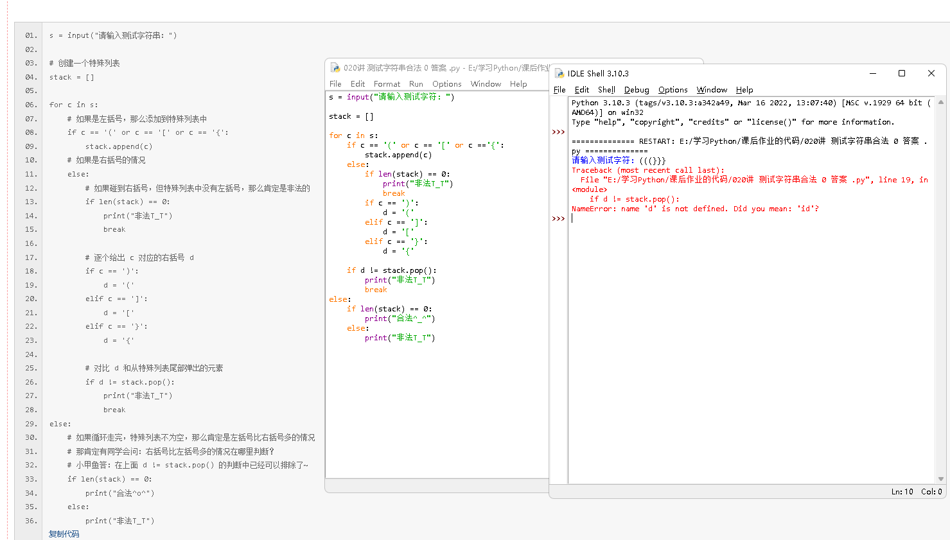Click the IDLE Shell Python title icon

[559, 74]
